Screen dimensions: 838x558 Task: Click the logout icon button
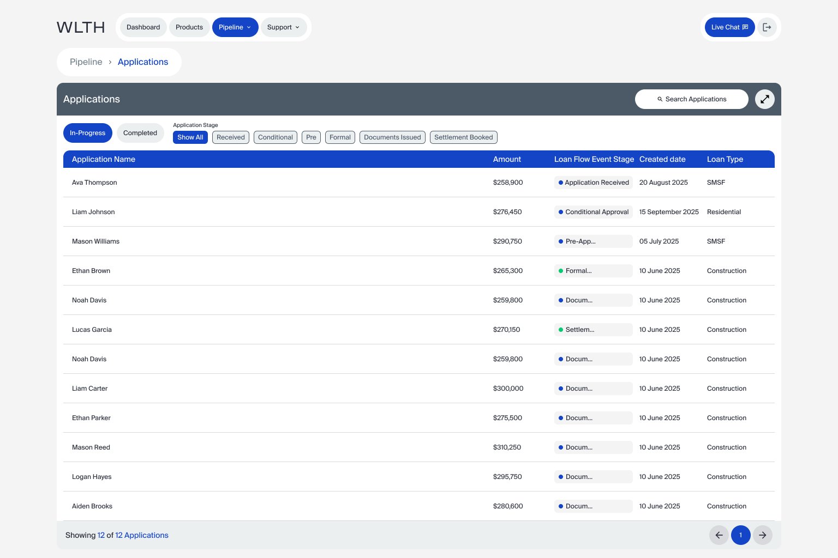(x=767, y=27)
